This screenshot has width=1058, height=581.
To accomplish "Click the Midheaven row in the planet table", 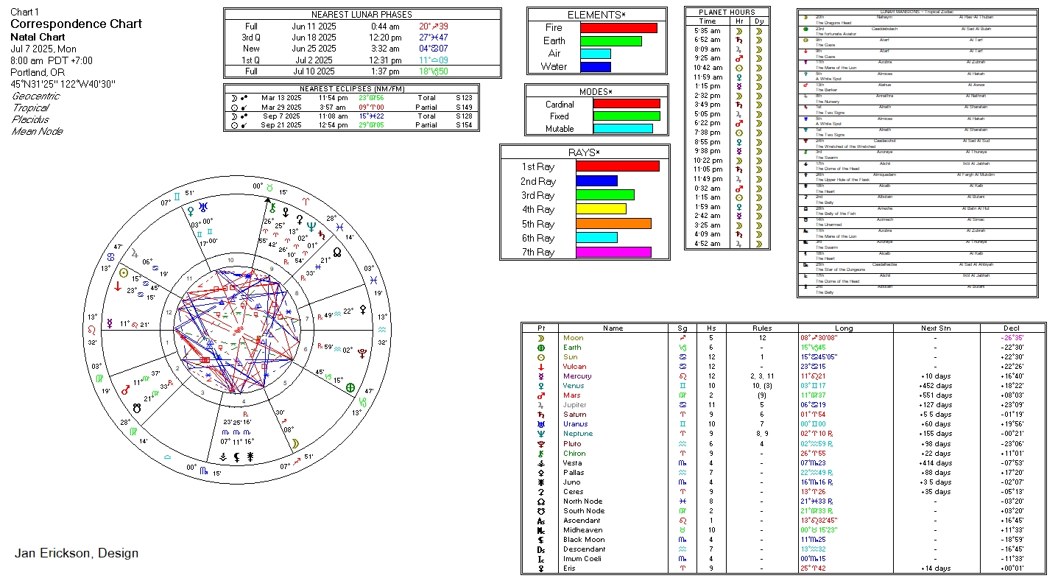I will 582,530.
